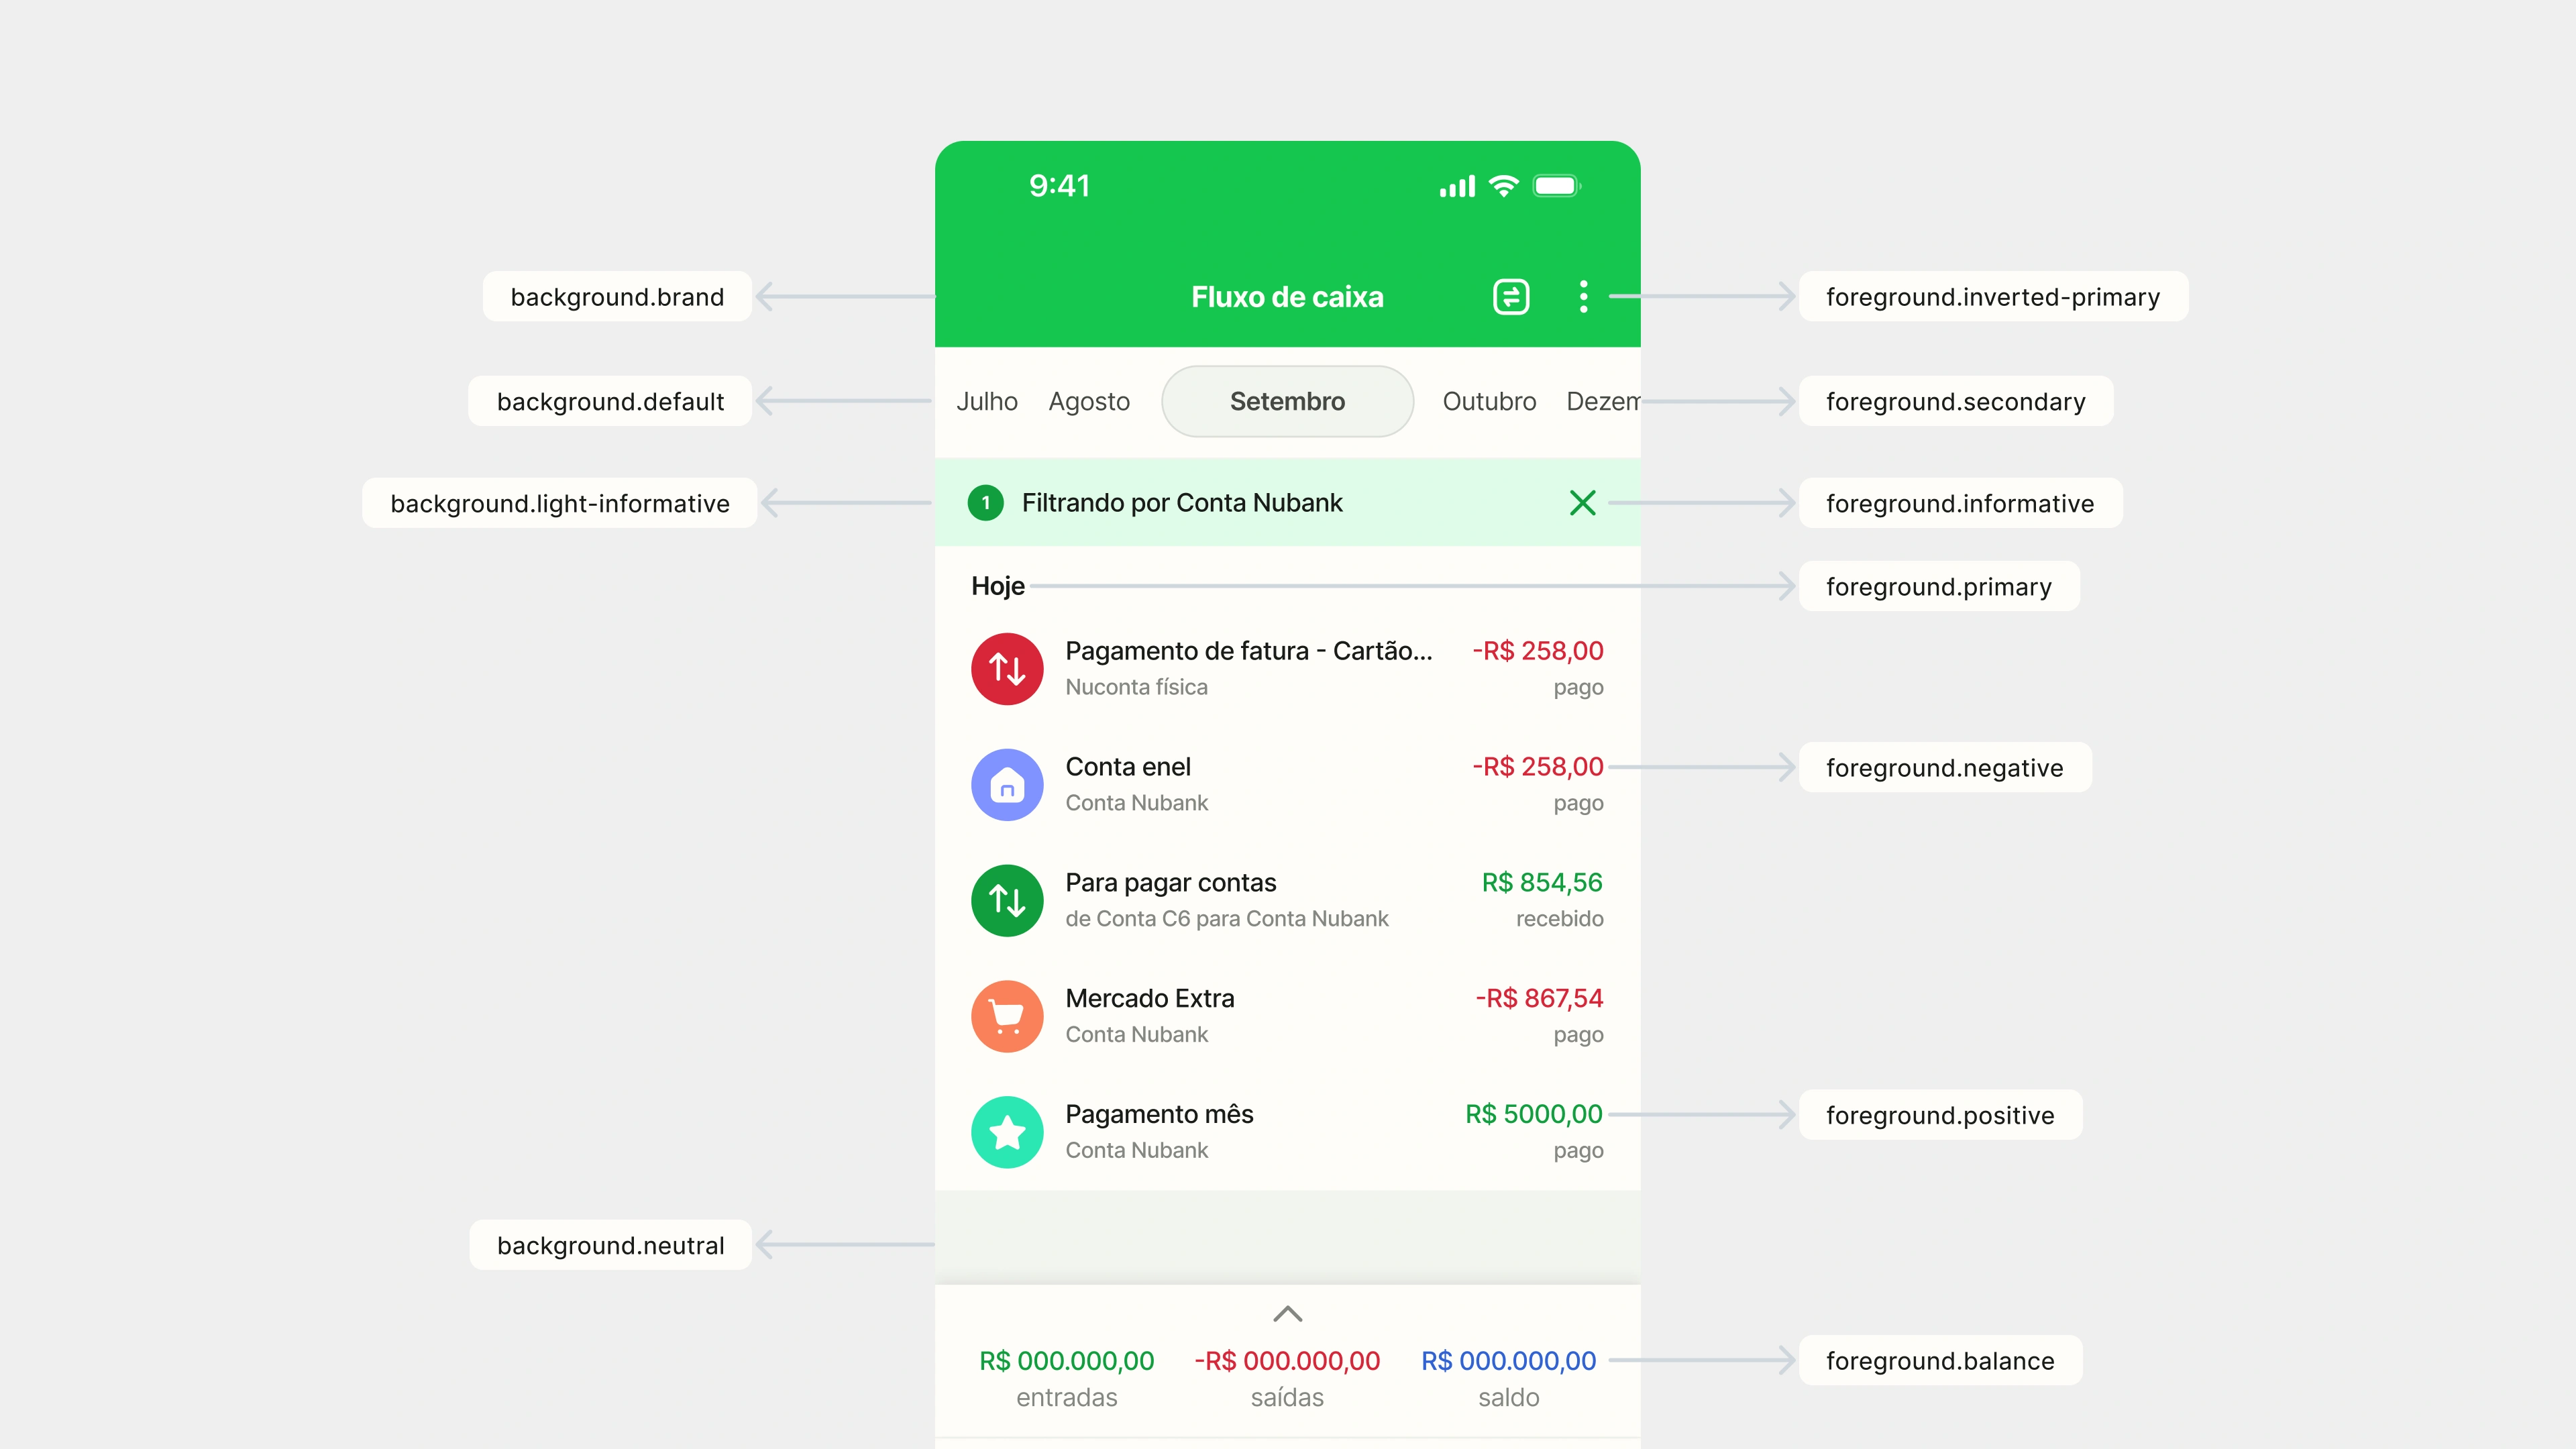The width and height of the screenshot is (2576, 1449).
Task: Open the Para pagar contas transaction
Action: [x=1287, y=901]
